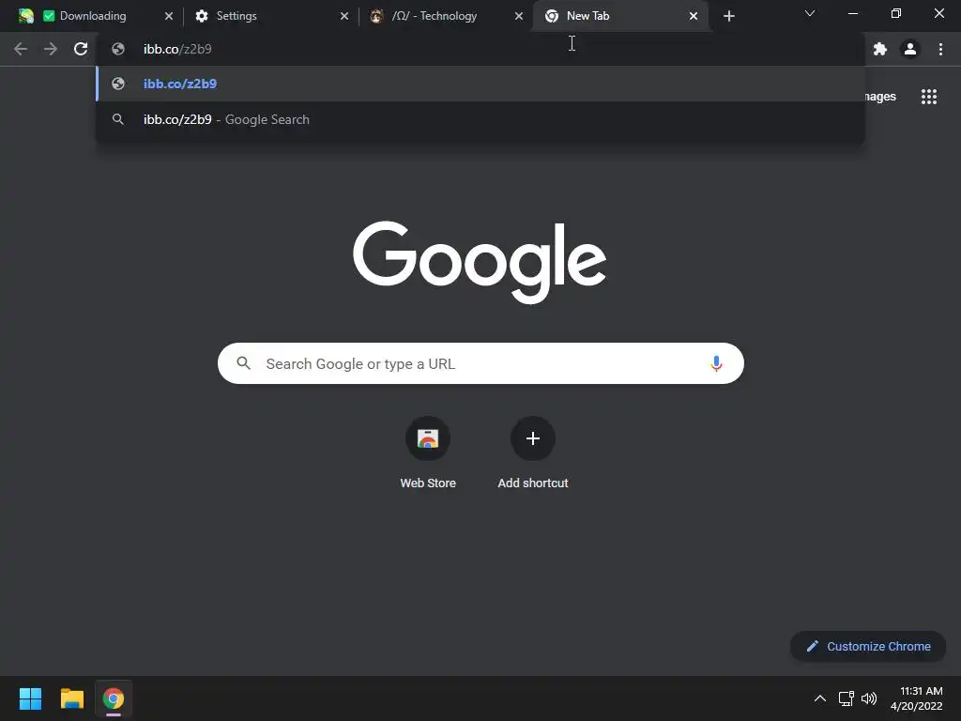Viewport: 961px width, 721px height.
Task: Click the globe icon in address bar
Action: pyautogui.click(x=118, y=49)
